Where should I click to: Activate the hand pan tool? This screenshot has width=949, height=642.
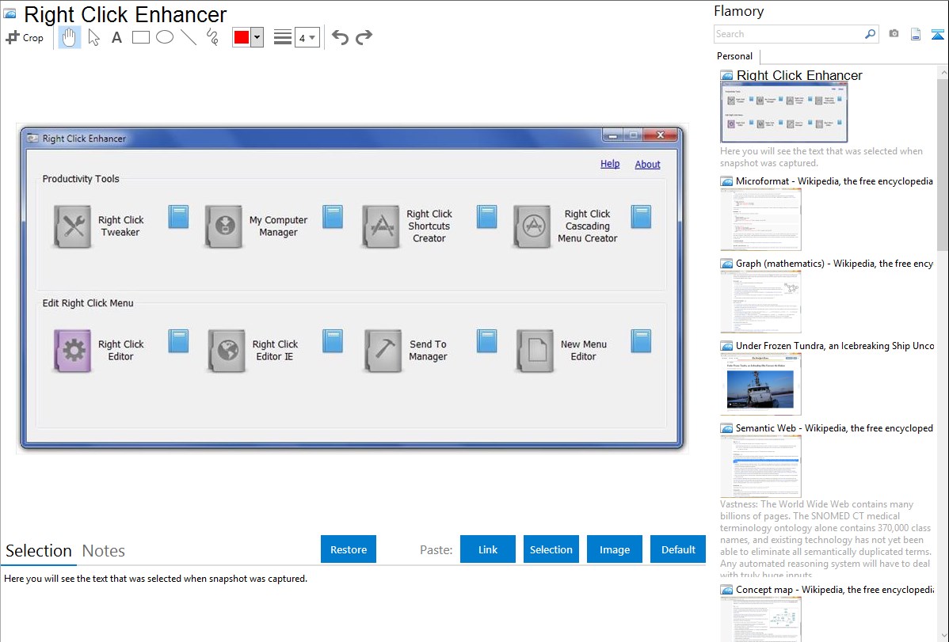[69, 37]
